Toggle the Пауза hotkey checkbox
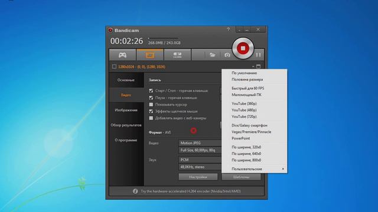This screenshot has height=212, width=378. point(151,98)
